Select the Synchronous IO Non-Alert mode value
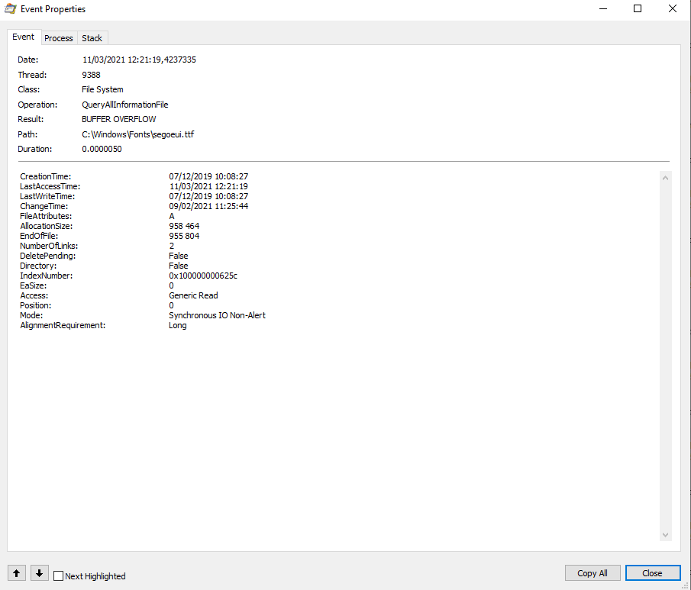The width and height of the screenshot is (691, 590). pos(218,315)
